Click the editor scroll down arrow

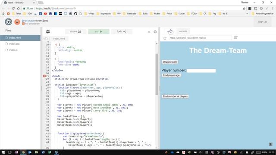click(x=157, y=148)
